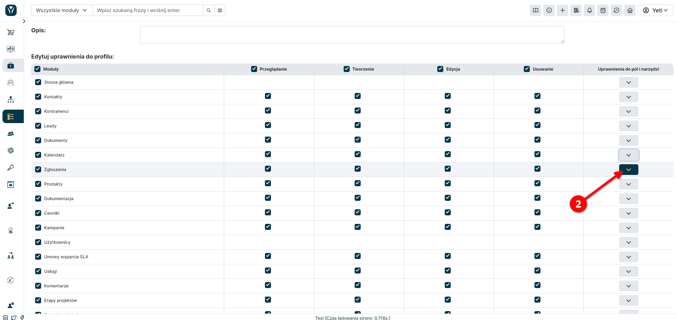This screenshot has height=320, width=677.
Task: Click the Etapy projektów module label
Action: tap(60, 300)
